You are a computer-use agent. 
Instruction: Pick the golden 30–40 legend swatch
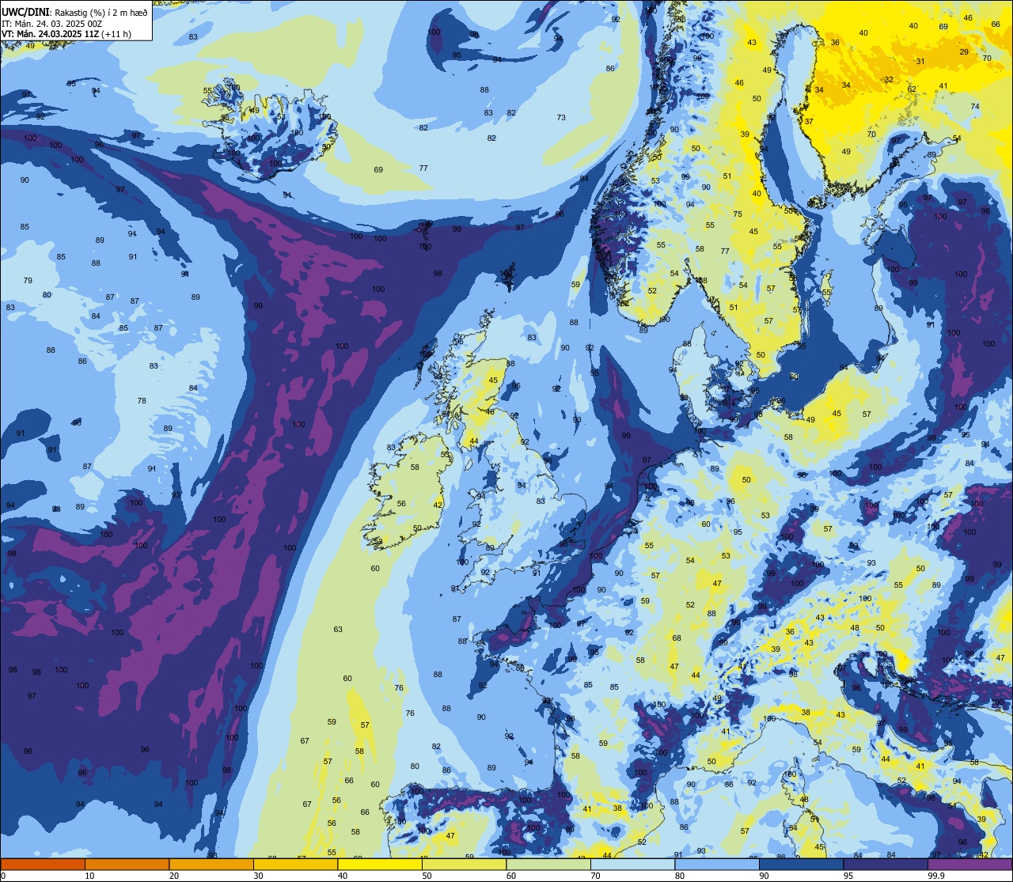pos(295,864)
